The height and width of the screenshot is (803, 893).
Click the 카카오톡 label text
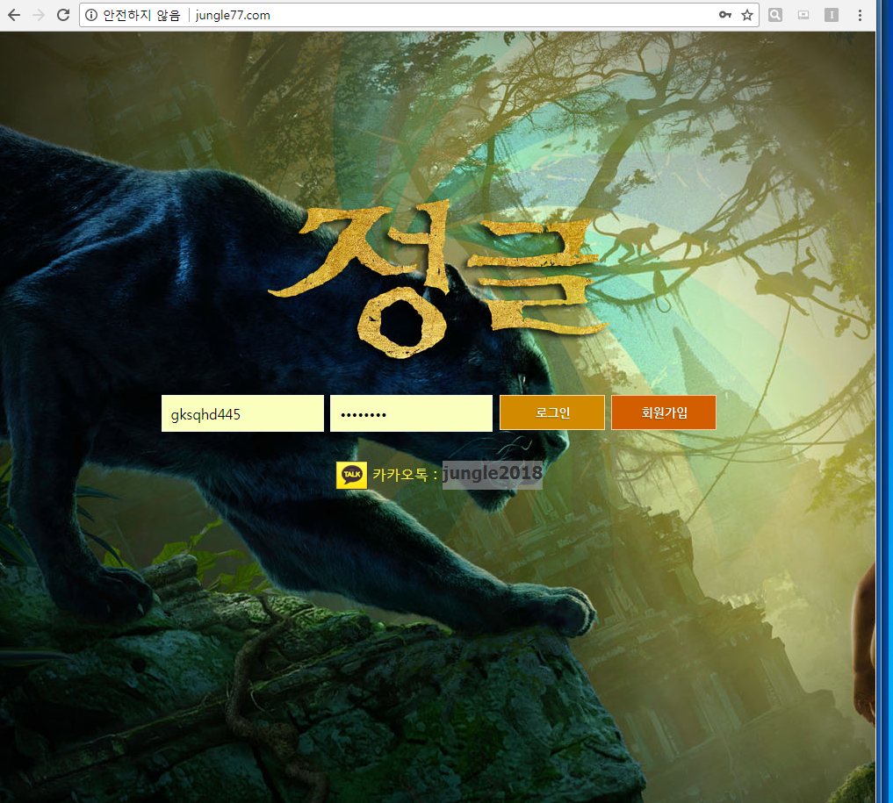(400, 475)
